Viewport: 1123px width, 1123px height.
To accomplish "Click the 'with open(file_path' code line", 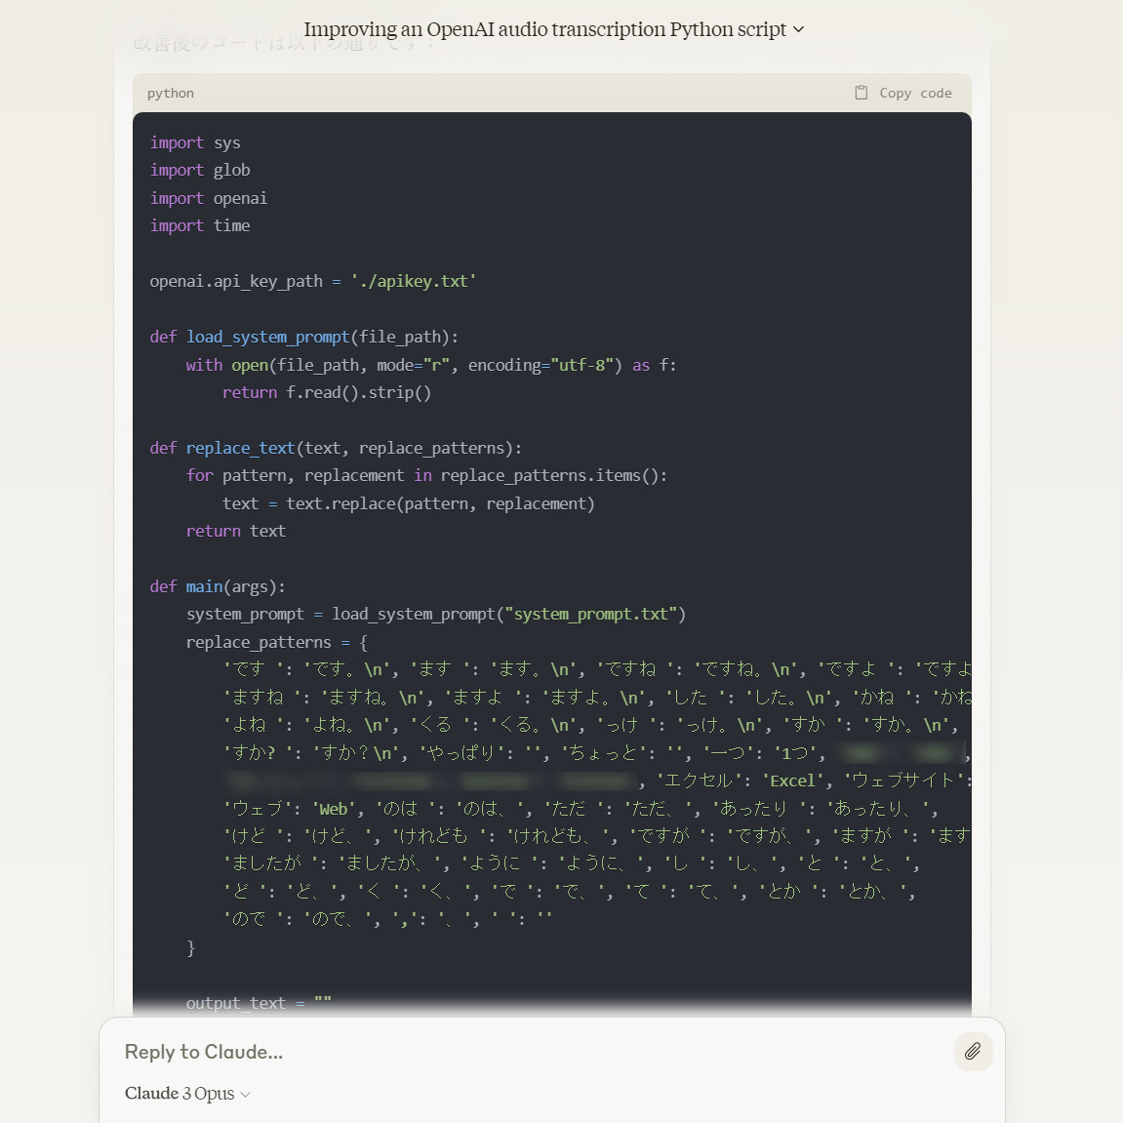I will click(x=431, y=365).
